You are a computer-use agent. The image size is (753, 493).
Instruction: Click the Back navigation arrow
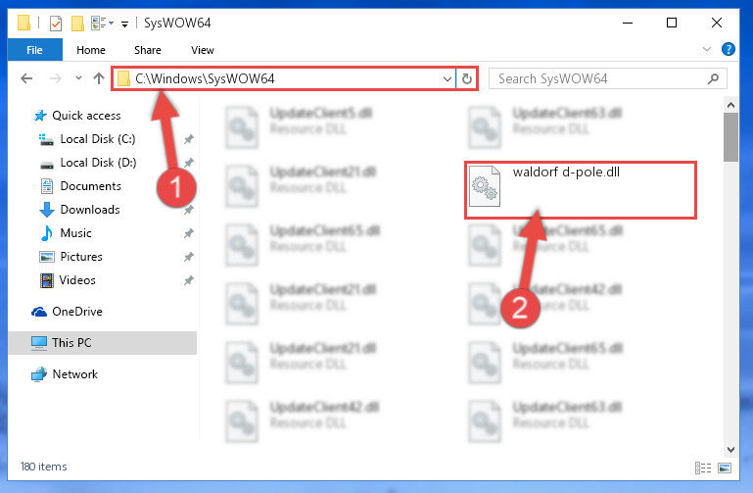(26, 78)
